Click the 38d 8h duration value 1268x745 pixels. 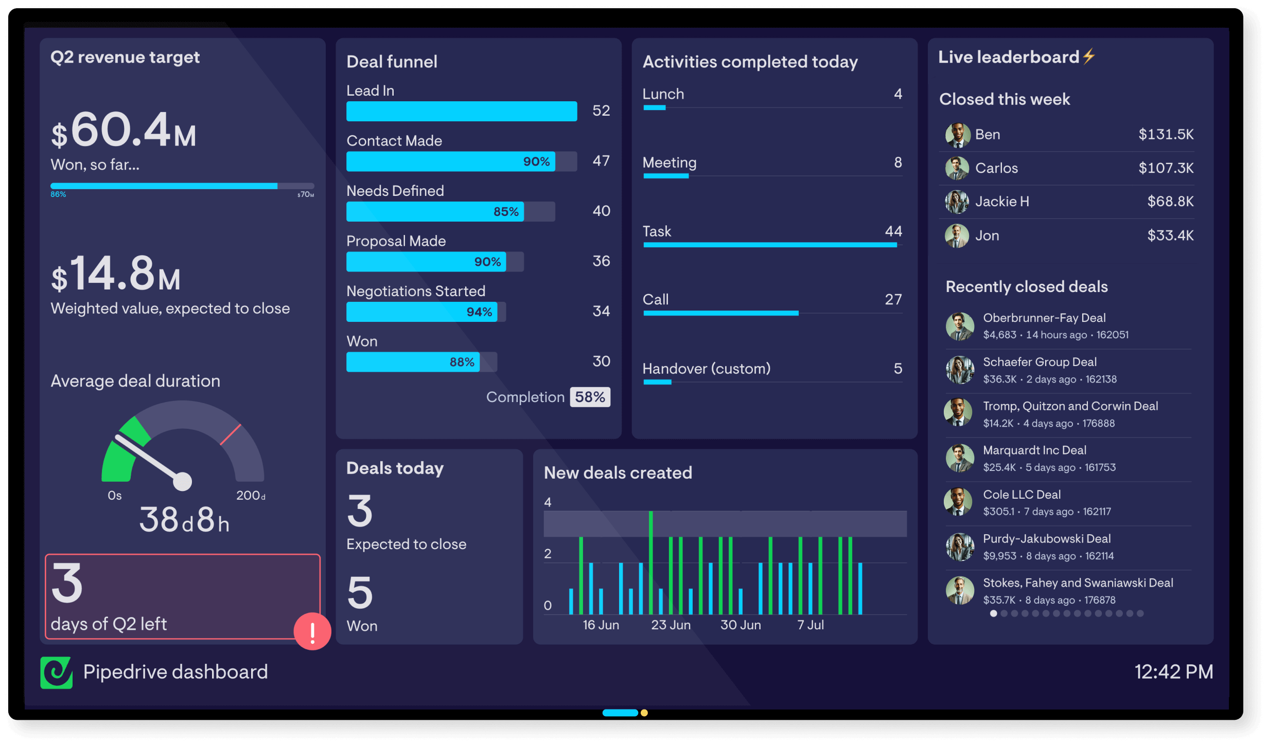184,520
